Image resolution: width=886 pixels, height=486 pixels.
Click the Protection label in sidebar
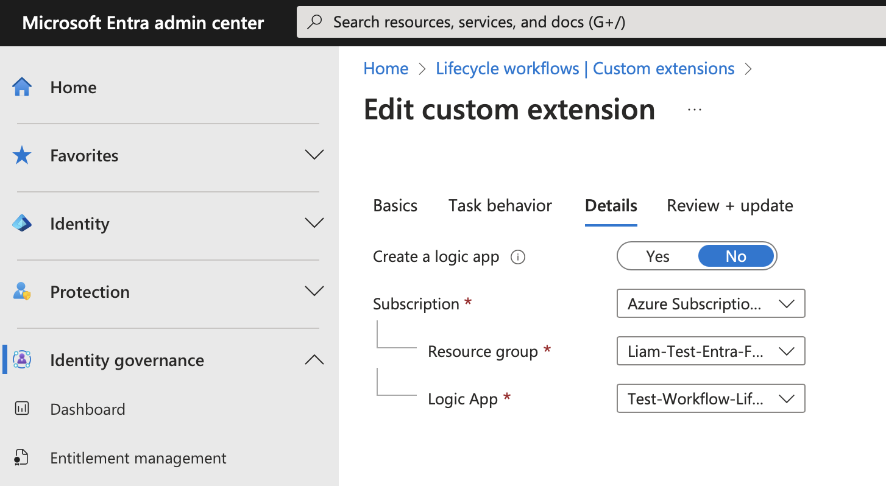(90, 292)
